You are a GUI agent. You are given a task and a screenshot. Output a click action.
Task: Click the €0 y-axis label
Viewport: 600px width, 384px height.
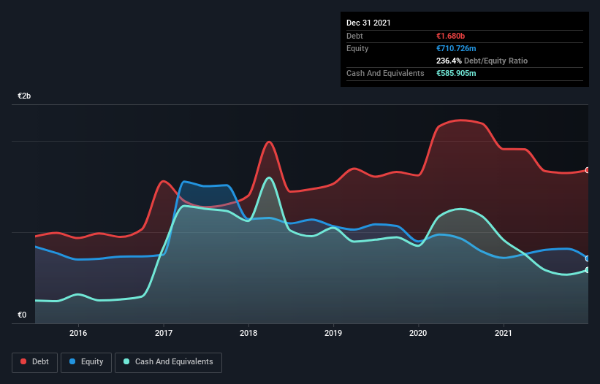tap(22, 315)
